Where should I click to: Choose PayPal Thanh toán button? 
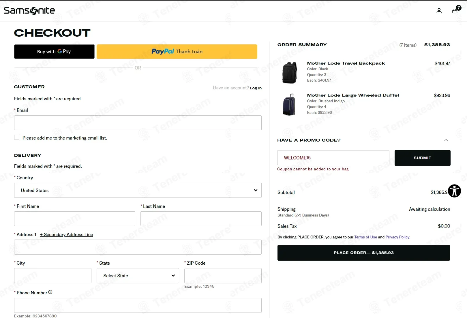[177, 52]
